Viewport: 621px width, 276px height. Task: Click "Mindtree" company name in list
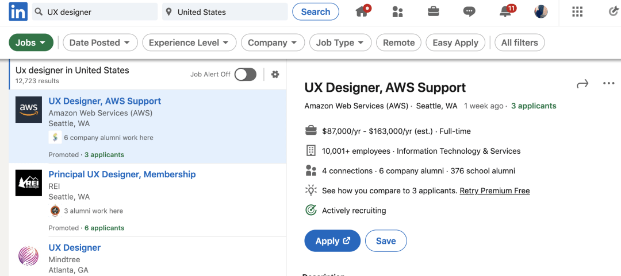pyautogui.click(x=64, y=259)
